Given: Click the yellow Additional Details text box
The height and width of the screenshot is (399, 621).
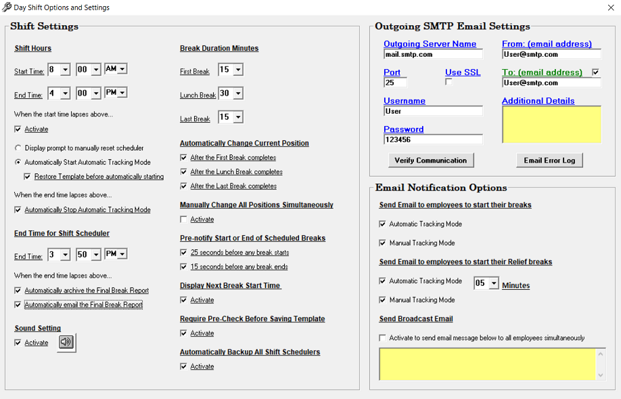Looking at the screenshot, I should 551,125.
